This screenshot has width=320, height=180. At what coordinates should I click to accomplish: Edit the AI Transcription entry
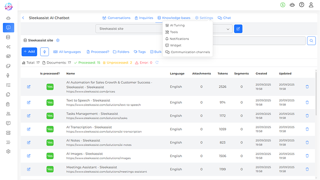(28, 129)
